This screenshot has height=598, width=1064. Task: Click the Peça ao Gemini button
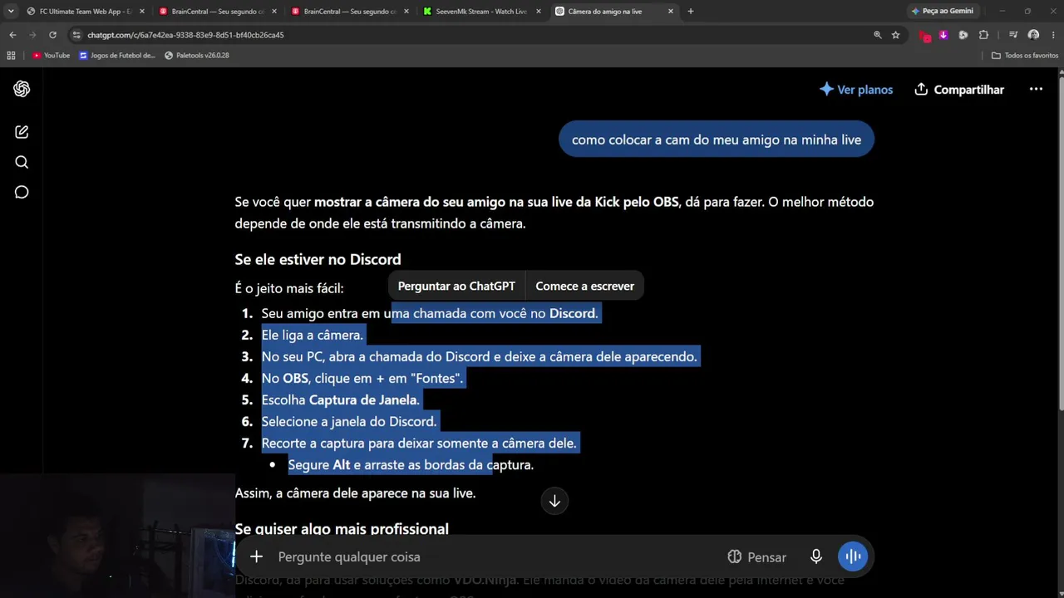[x=943, y=12]
